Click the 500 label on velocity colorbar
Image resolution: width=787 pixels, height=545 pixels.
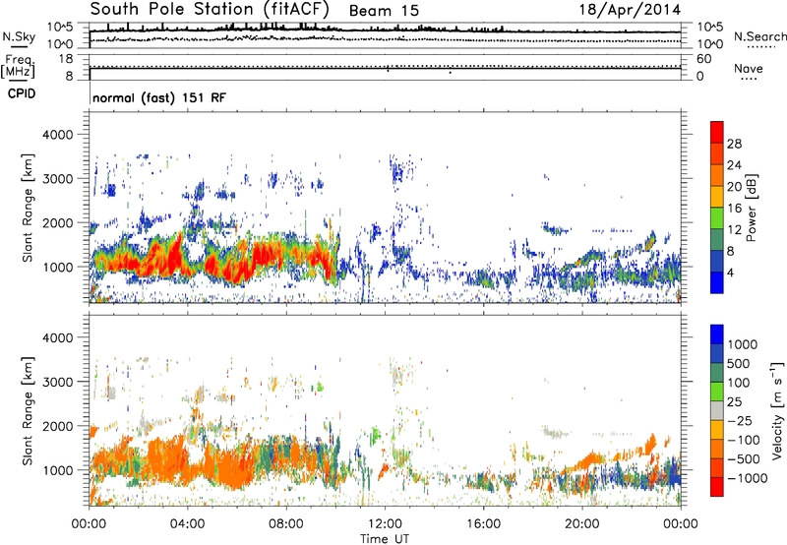coord(739,363)
